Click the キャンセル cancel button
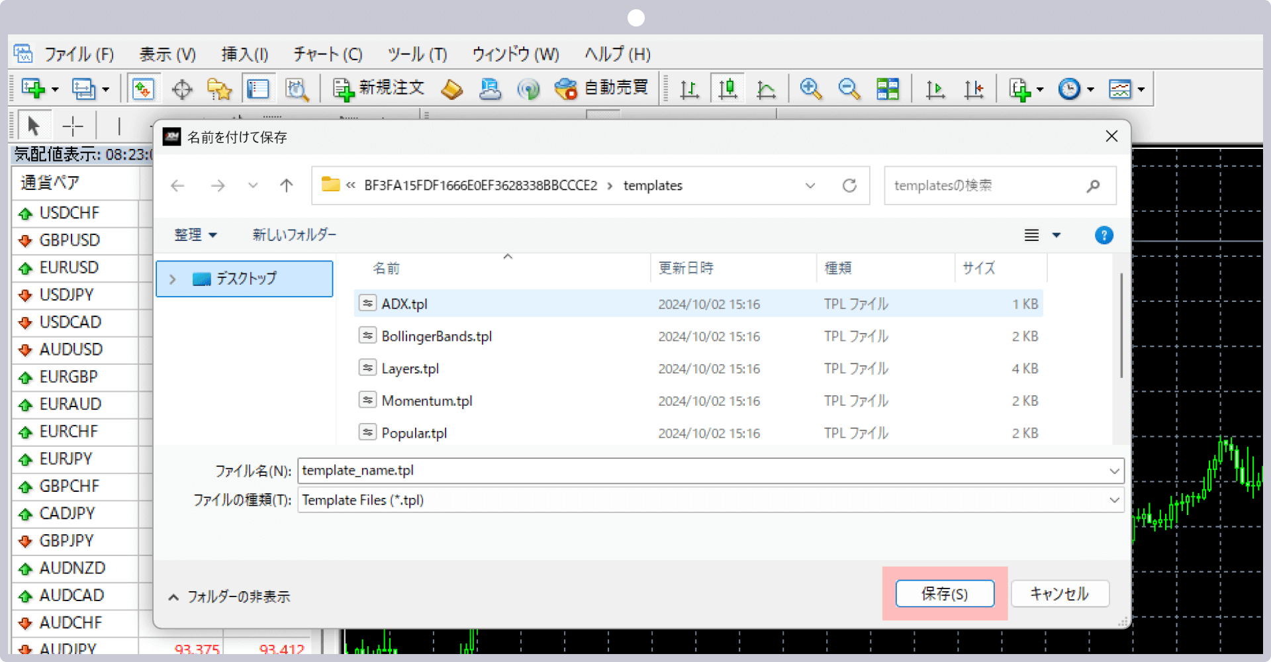1271x662 pixels. tap(1059, 594)
